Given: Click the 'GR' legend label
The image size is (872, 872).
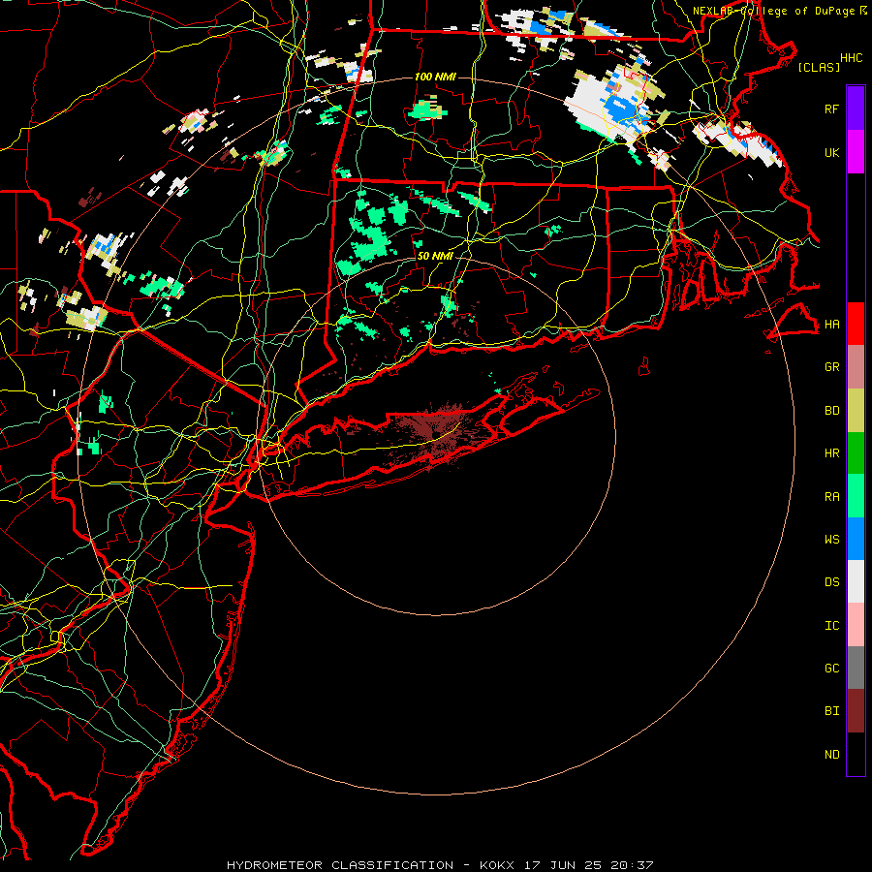Looking at the screenshot, I should [831, 367].
